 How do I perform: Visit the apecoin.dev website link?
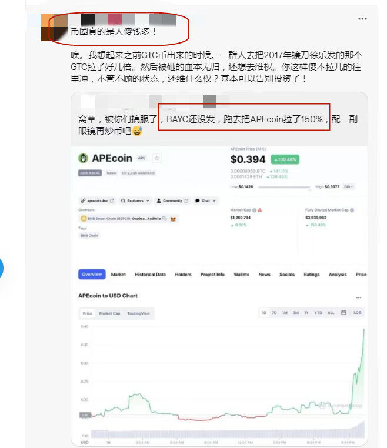(97, 201)
